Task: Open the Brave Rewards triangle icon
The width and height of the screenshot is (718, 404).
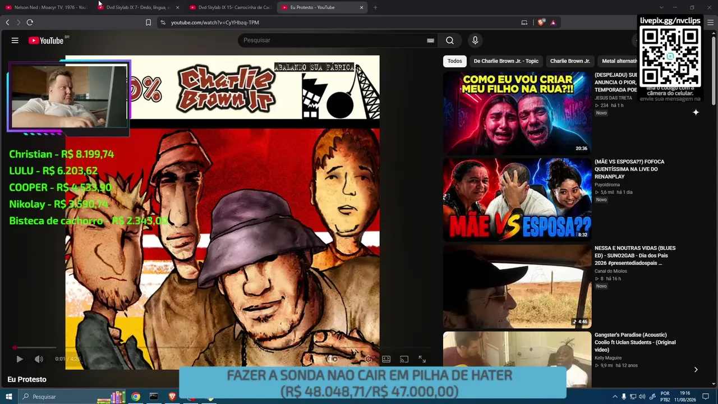Action: [x=553, y=22]
